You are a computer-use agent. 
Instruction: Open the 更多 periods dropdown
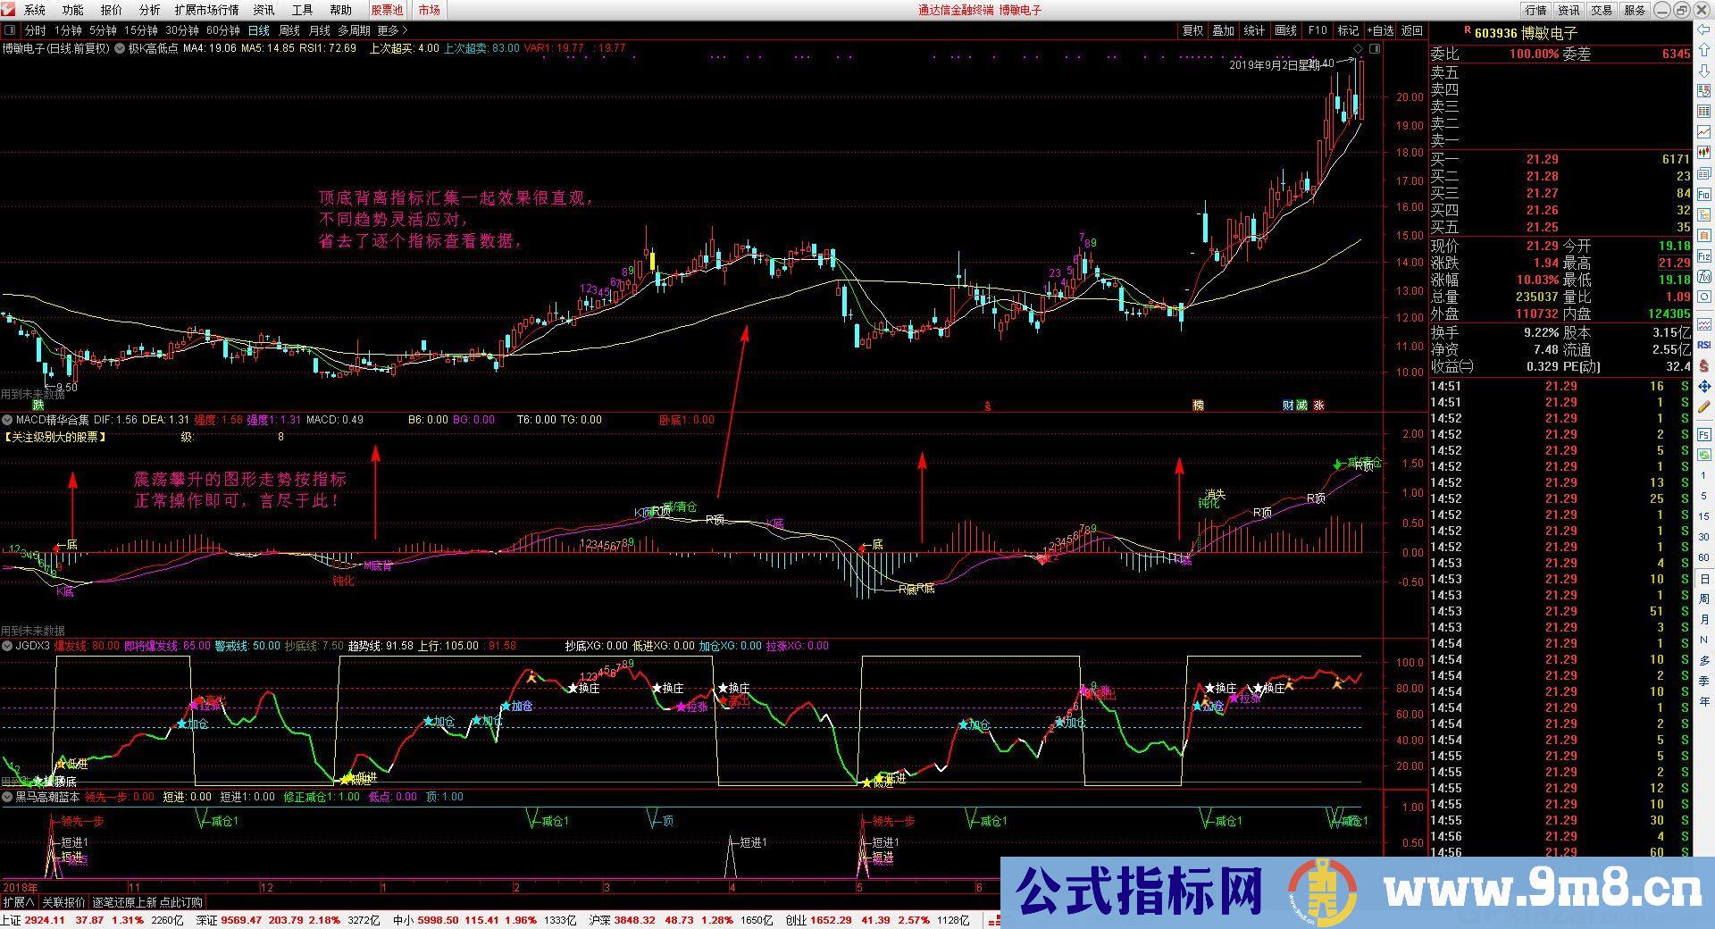(x=391, y=30)
